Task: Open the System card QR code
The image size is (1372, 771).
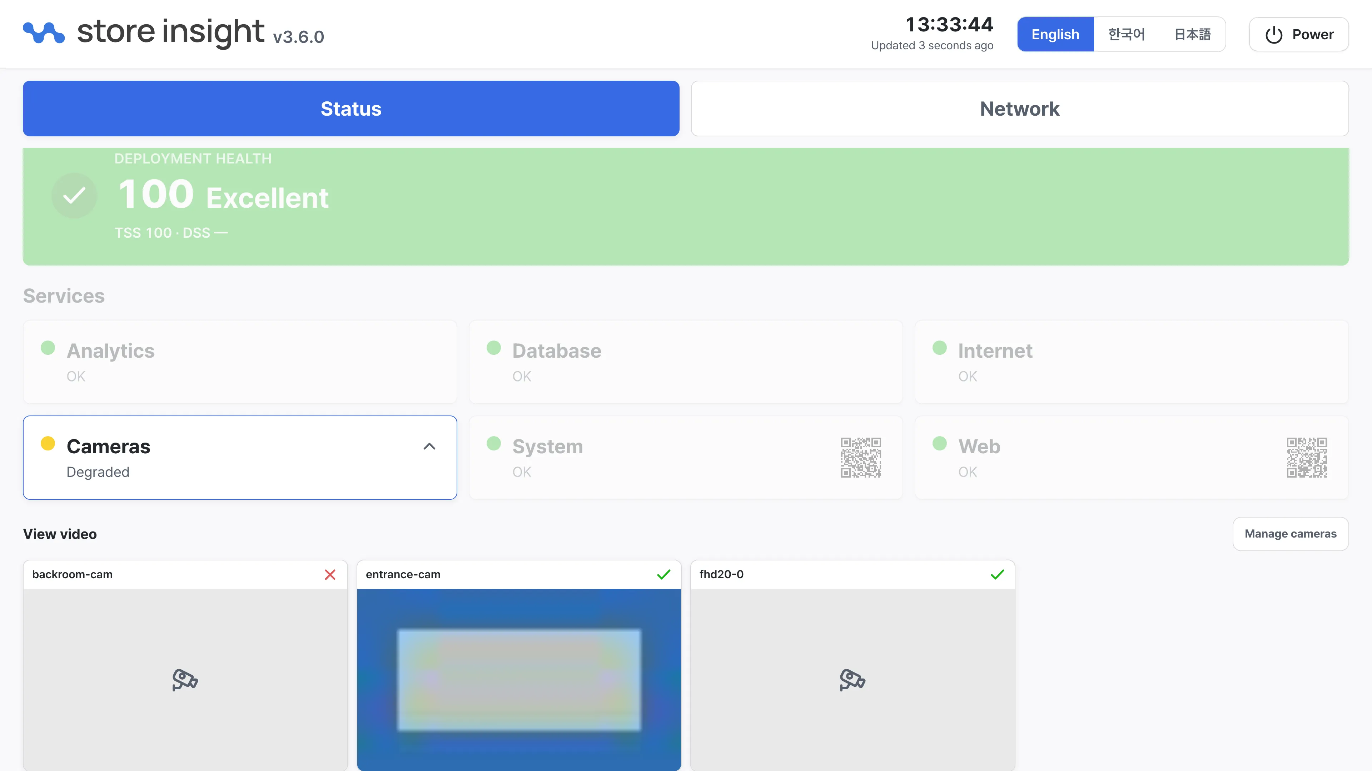Action: (861, 458)
